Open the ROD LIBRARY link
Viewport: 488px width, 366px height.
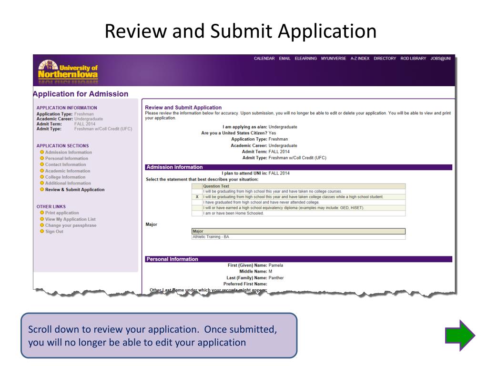[x=413, y=59]
